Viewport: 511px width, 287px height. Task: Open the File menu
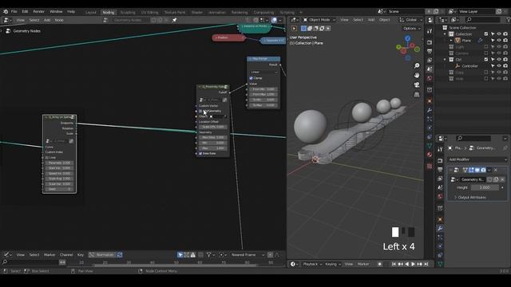[14, 11]
